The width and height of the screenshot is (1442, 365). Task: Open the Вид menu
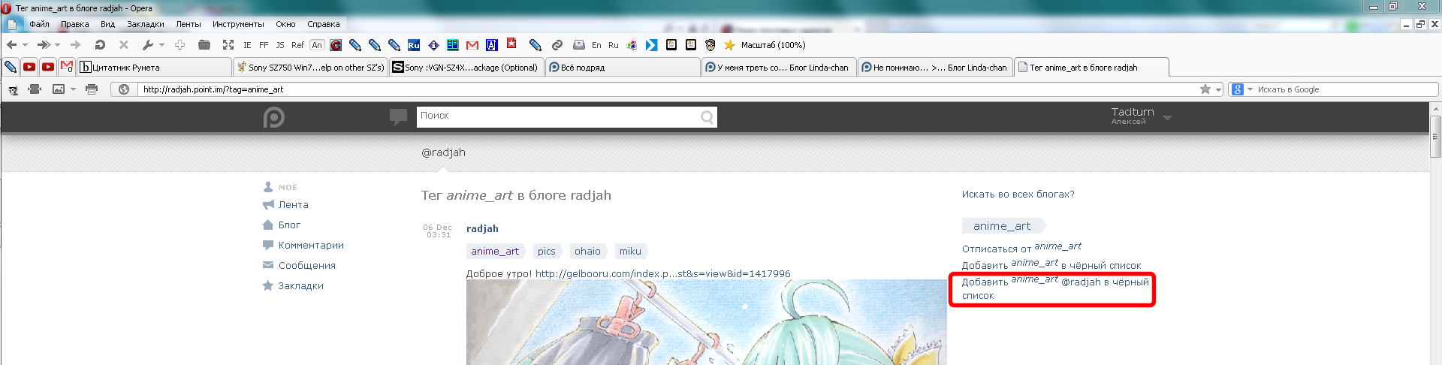[107, 24]
